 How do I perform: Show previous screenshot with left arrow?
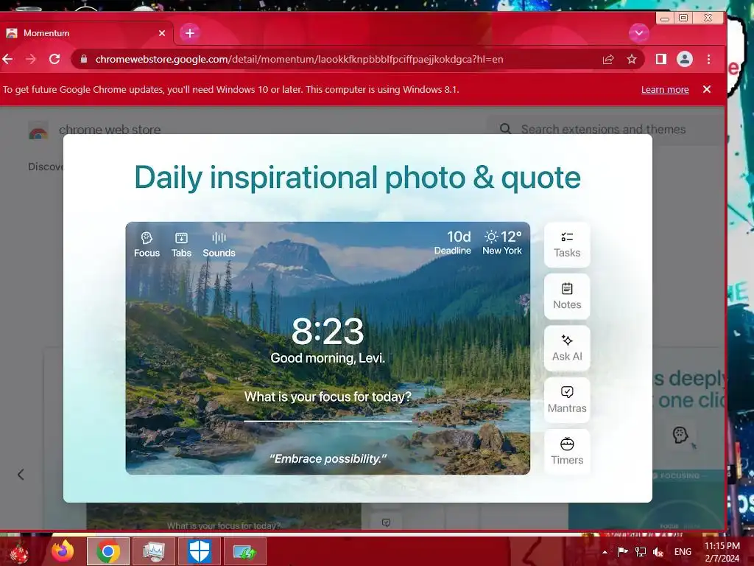[x=21, y=475]
